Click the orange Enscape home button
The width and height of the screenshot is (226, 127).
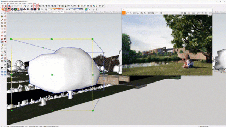coord(124,13)
